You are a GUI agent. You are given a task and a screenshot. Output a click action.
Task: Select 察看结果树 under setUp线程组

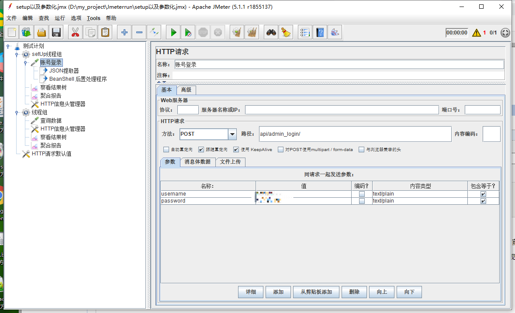[x=53, y=88]
